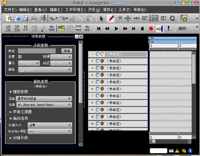Toggle record LED on track 3
The image size is (200, 156).
pyautogui.click(x=102, y=68)
